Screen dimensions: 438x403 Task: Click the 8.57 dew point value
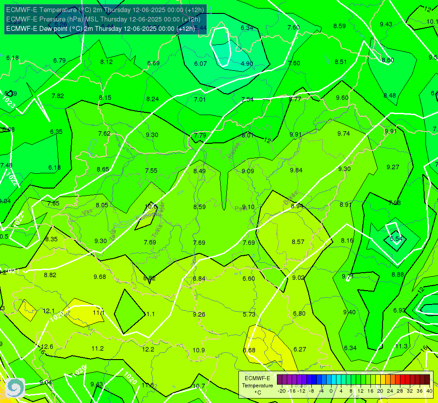pos(298,242)
